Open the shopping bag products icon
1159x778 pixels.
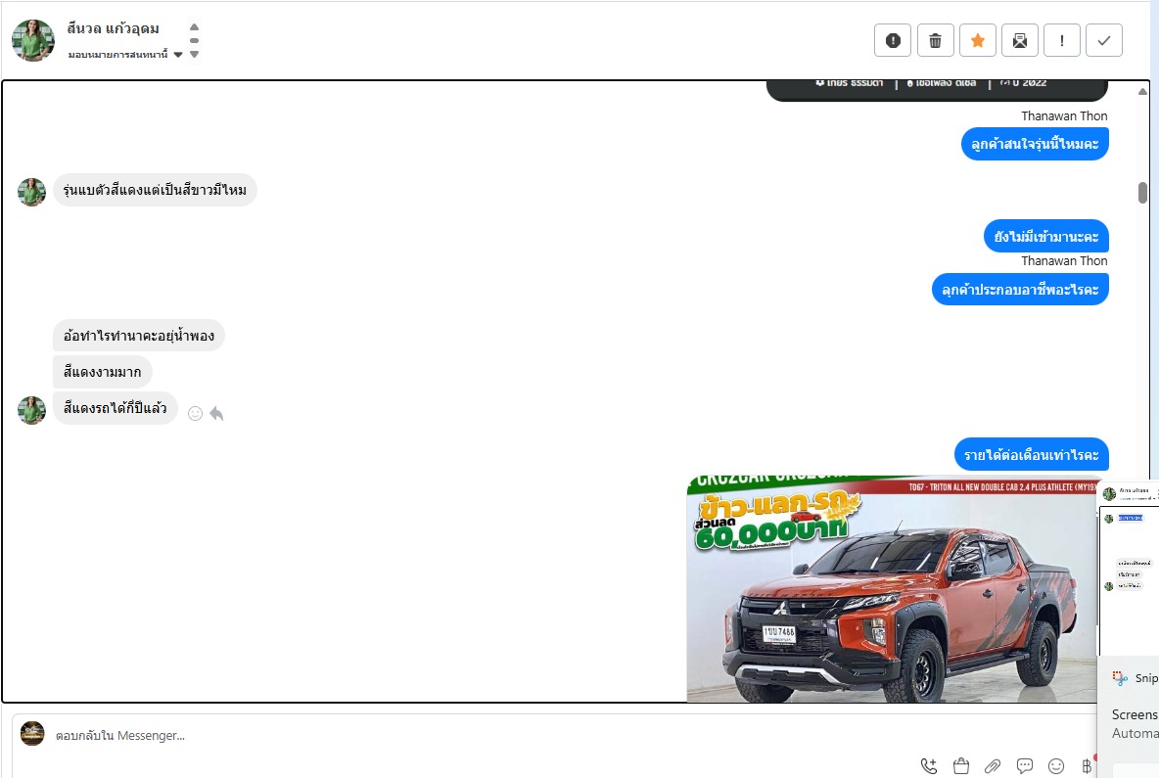pyautogui.click(x=961, y=766)
